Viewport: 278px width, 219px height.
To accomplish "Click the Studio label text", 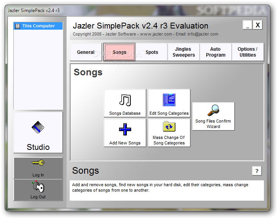I will [38, 147].
